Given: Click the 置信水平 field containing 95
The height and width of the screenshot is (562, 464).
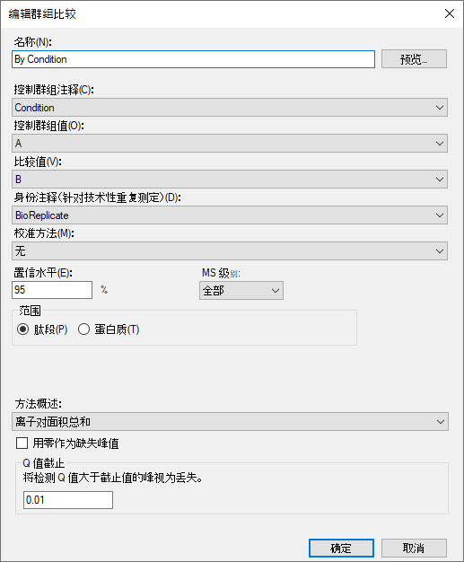Looking at the screenshot, I should [x=52, y=290].
